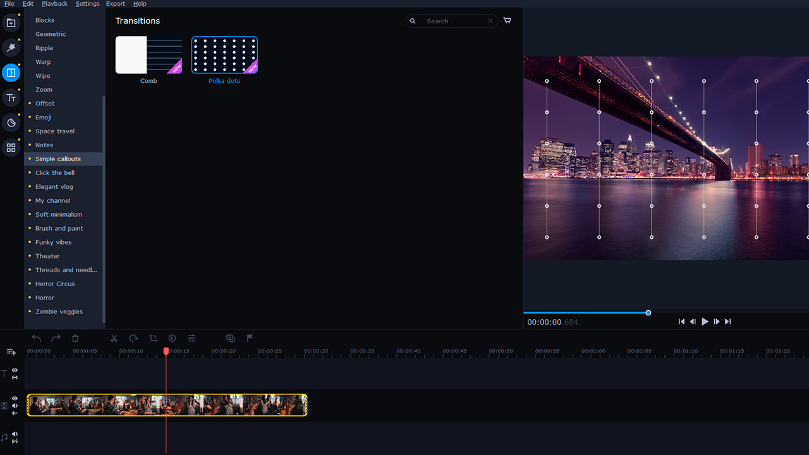Mute the video track's audio
This screenshot has width=809, height=455.
[x=14, y=406]
